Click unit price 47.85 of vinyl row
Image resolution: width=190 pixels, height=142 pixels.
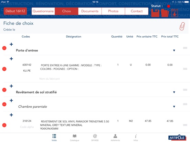(x=148, y=121)
